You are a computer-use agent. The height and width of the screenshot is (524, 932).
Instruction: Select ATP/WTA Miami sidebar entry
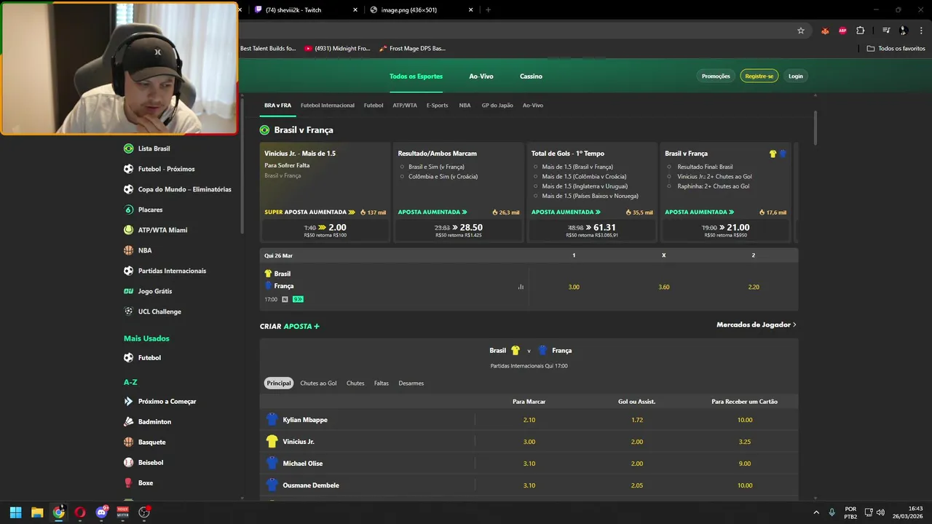click(x=156, y=230)
